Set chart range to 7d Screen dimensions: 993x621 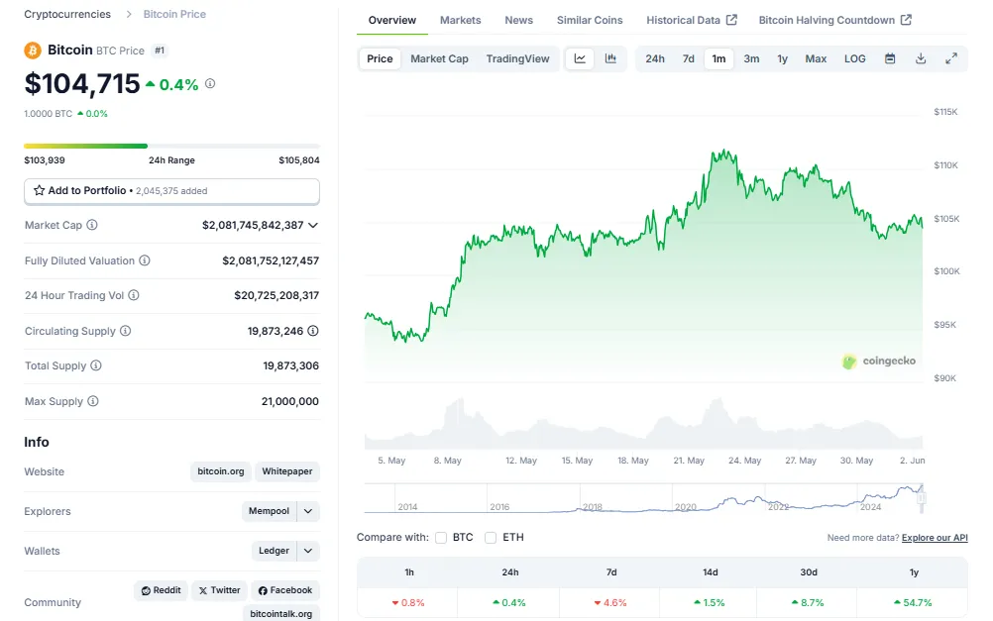coord(689,58)
